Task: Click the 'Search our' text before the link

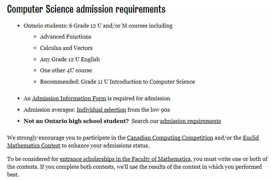Action: pyautogui.click(x=145, y=121)
